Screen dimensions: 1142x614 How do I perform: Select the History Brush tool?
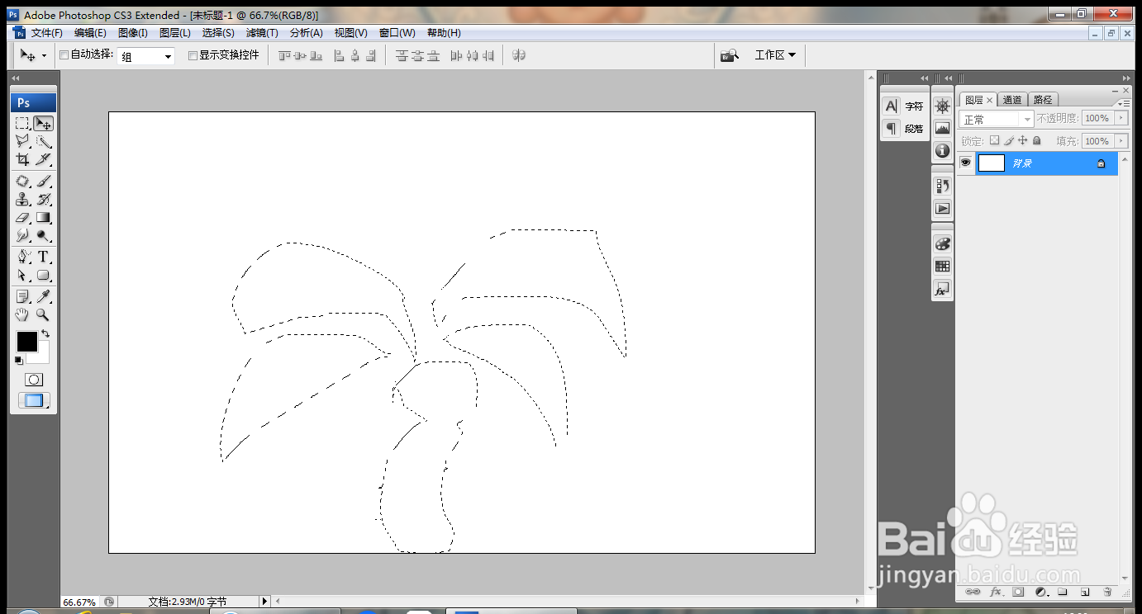pos(43,199)
